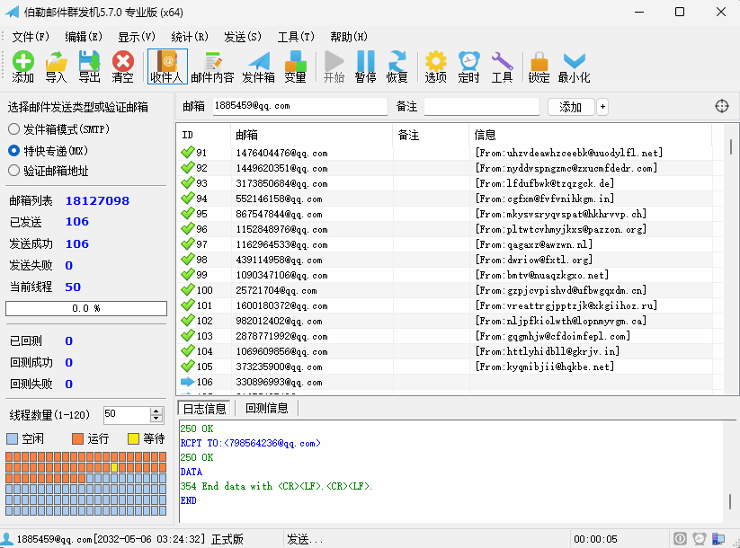The image size is (740, 548).
Task: Select 特快专递(MX) radio button
Action: tap(13, 150)
